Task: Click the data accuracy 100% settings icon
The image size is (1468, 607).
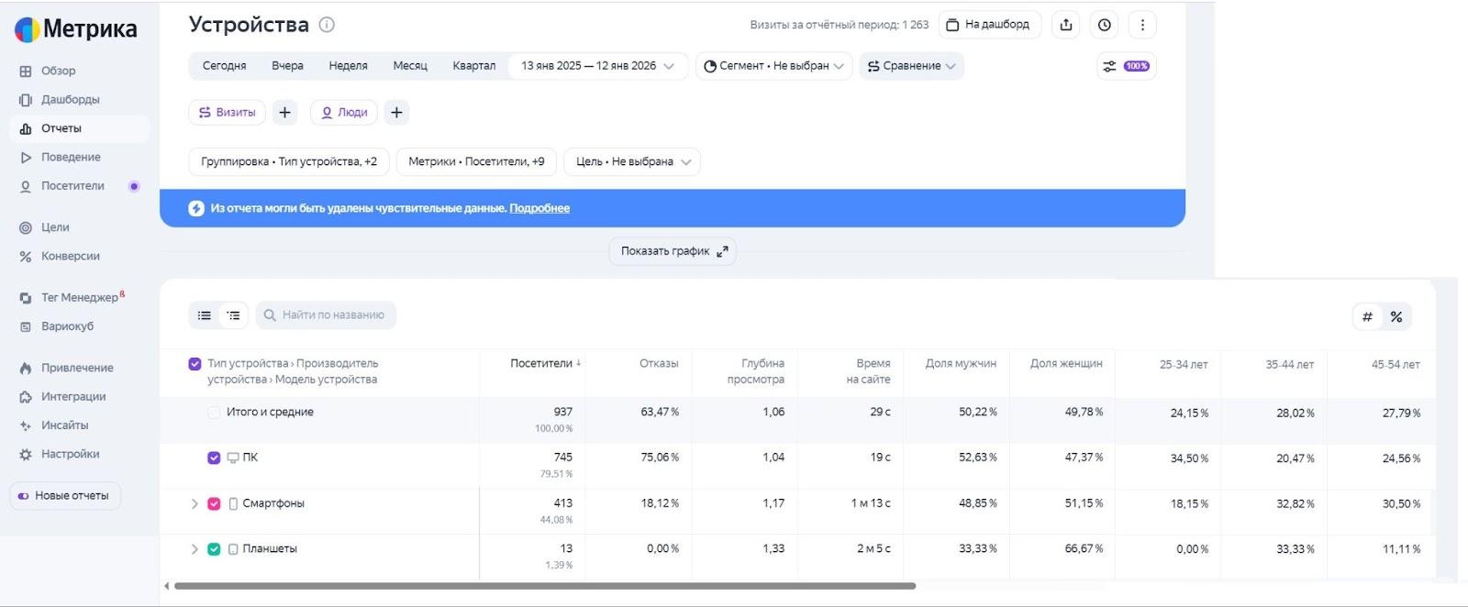Action: pos(1126,66)
